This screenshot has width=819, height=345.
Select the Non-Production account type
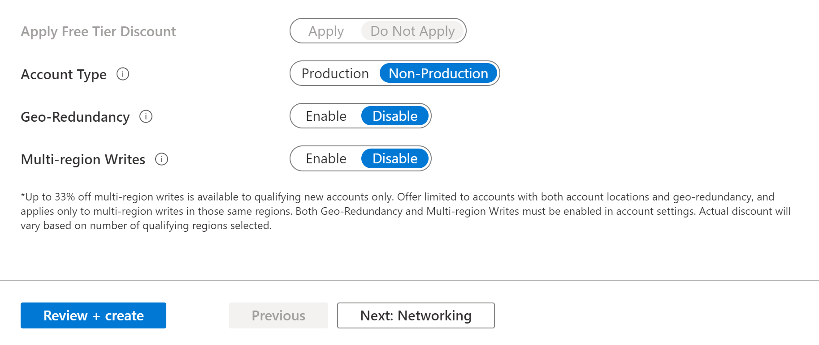(438, 73)
